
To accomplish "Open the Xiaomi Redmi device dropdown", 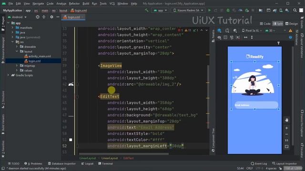I will tap(188, 10).
